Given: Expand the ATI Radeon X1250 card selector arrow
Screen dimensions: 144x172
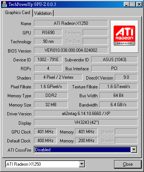Looking at the screenshot, I should point(82,164).
